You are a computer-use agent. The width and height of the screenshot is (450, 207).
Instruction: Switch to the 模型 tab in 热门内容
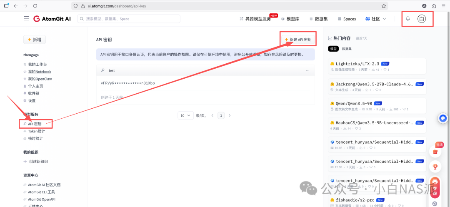point(333,49)
